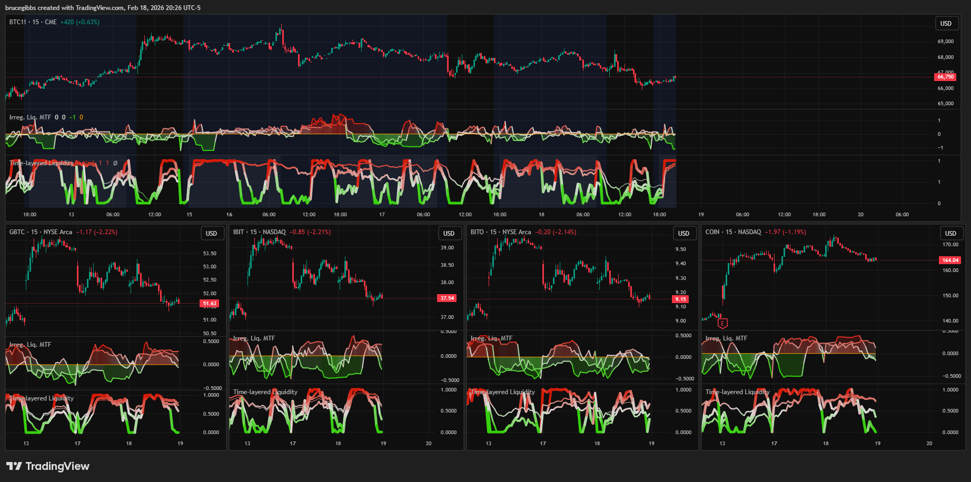Click the IBIT NASDAQ symbol title
The width and height of the screenshot is (971, 482).
259,232
